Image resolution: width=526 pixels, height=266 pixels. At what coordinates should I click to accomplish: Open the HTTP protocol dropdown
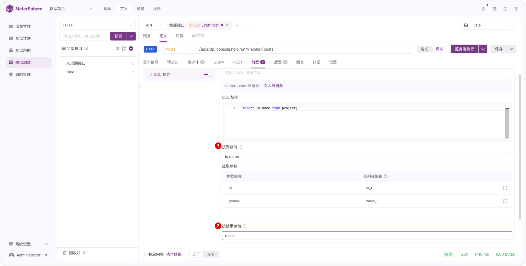[98, 25]
